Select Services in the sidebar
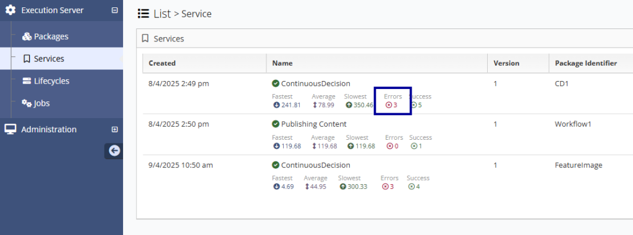 (x=61, y=59)
